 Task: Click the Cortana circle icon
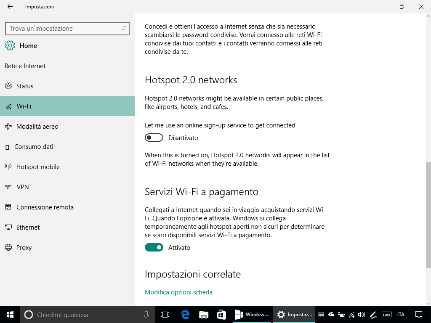(29, 315)
